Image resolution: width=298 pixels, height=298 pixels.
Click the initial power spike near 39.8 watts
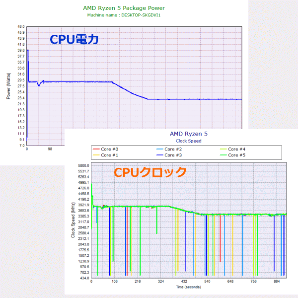[28, 51]
